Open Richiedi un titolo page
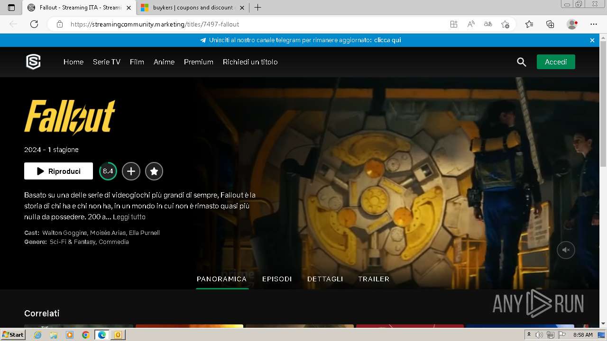607x341 pixels. [x=250, y=62]
